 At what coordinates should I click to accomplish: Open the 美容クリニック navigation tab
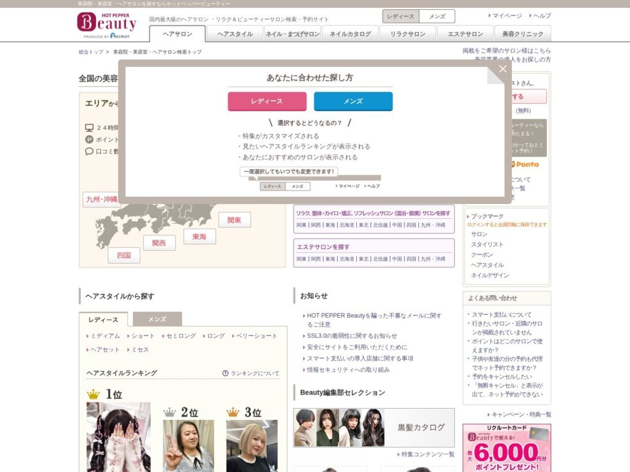pos(522,34)
